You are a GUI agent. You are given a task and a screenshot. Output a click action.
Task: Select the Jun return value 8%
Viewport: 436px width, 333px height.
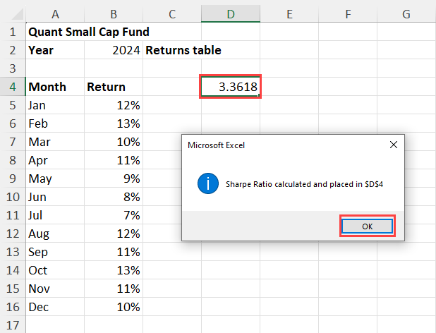114,197
